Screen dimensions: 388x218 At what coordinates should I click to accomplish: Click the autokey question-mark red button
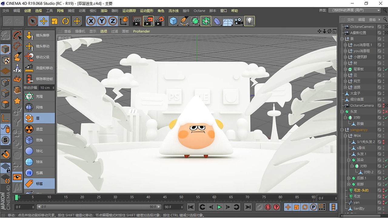[x=276, y=207]
